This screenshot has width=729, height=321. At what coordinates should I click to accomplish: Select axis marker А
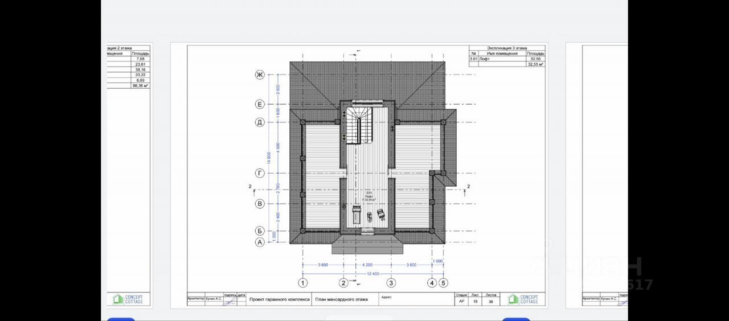click(260, 242)
